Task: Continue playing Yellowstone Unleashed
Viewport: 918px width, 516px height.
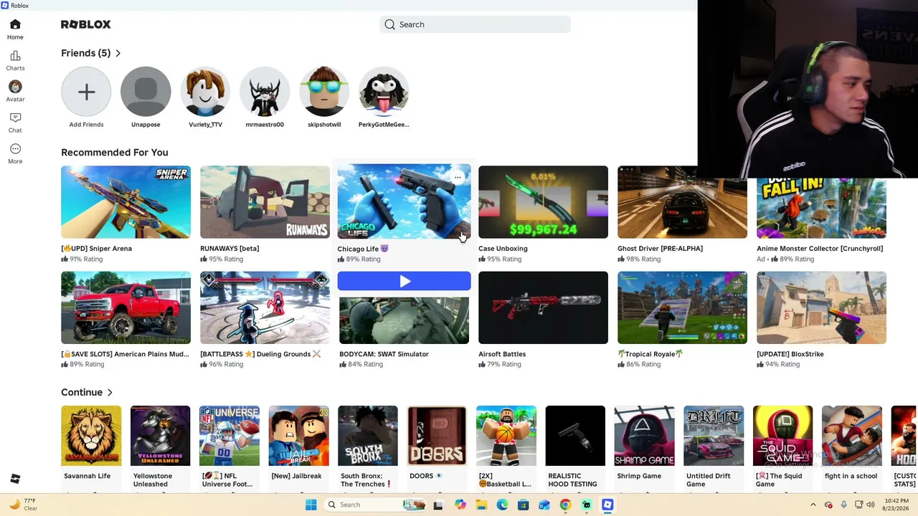Action: tap(160, 436)
